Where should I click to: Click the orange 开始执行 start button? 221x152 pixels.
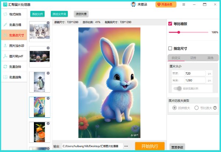[150, 146]
